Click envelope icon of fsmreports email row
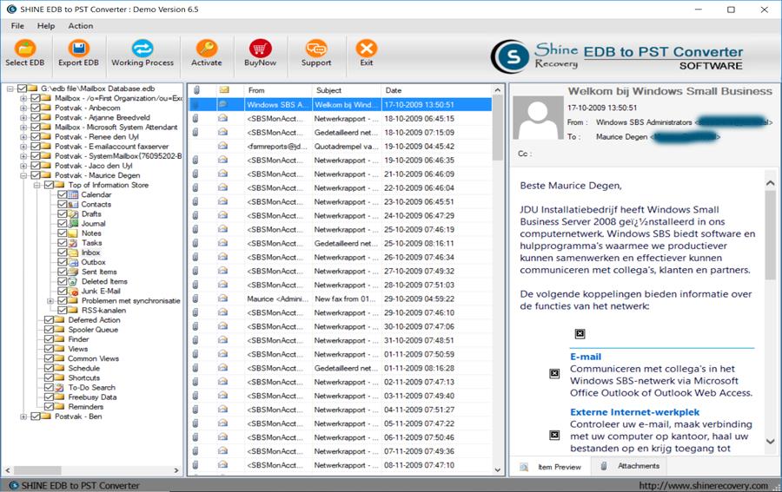 click(x=223, y=146)
